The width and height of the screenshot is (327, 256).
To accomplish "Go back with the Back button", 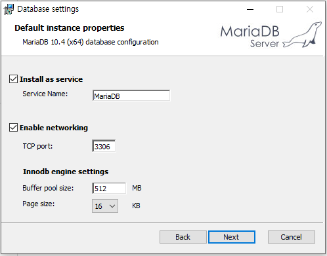I will pos(183,237).
